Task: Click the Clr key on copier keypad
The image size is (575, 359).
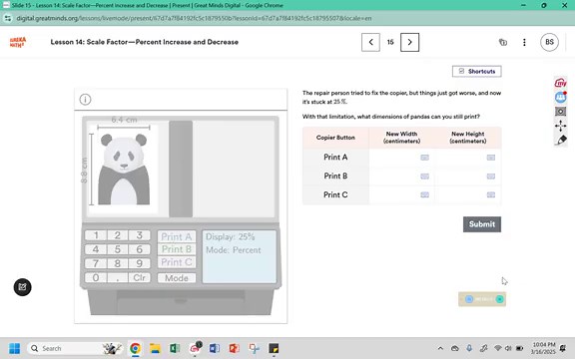Action: (x=140, y=277)
